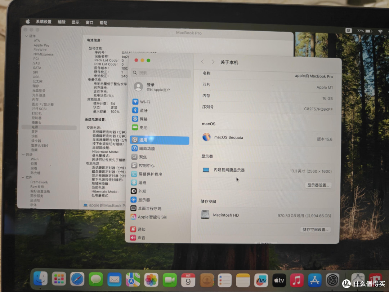
Task: Open Reminders app in the Dock
Action: pos(225,280)
